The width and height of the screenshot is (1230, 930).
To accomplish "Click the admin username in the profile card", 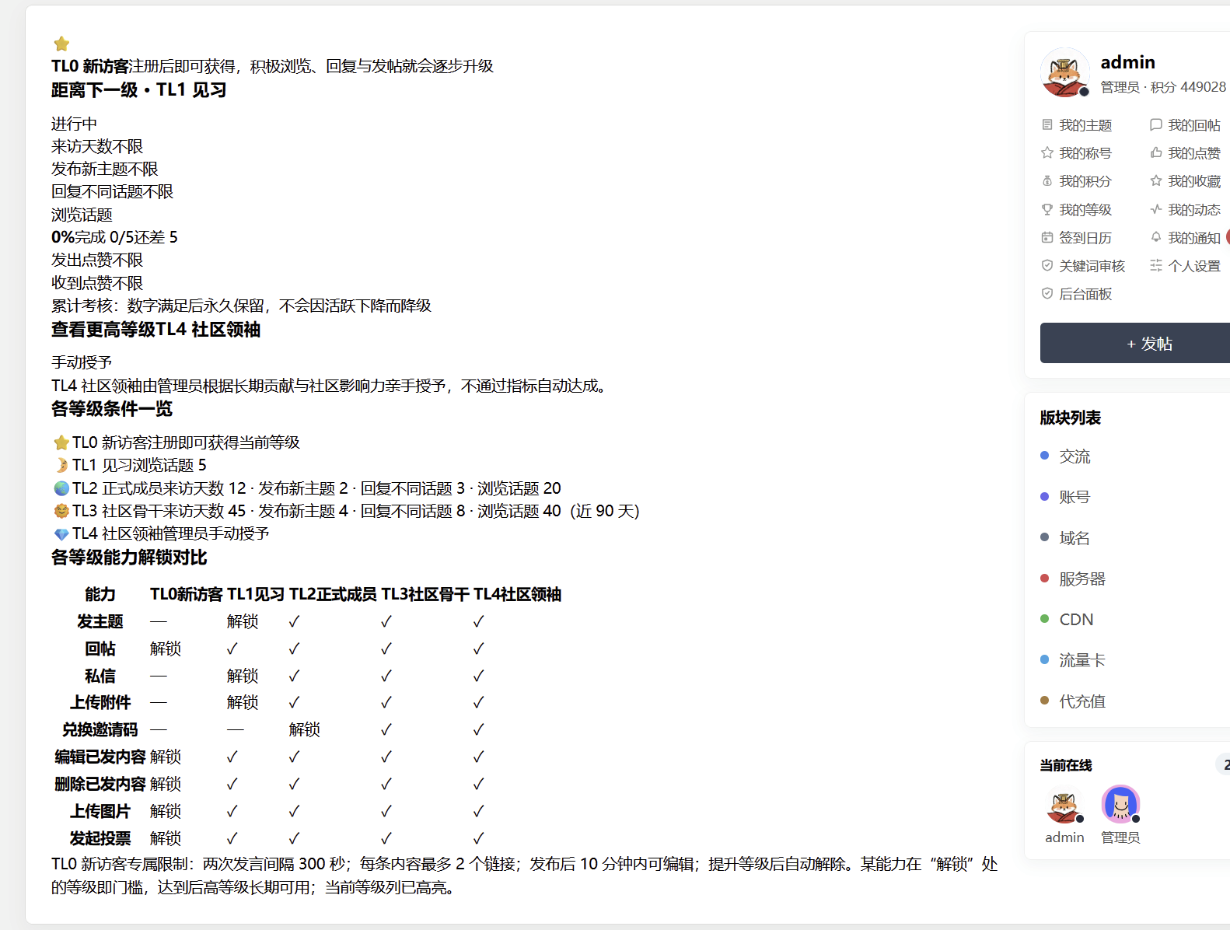I will [1127, 62].
